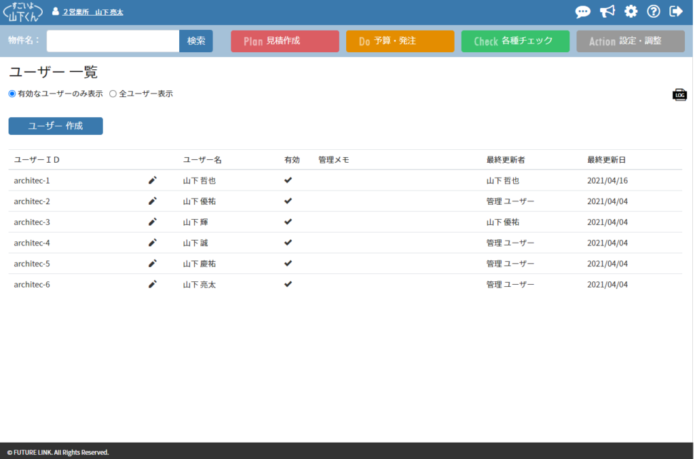Click the logout icon
This screenshot has height=459, width=695.
click(676, 12)
